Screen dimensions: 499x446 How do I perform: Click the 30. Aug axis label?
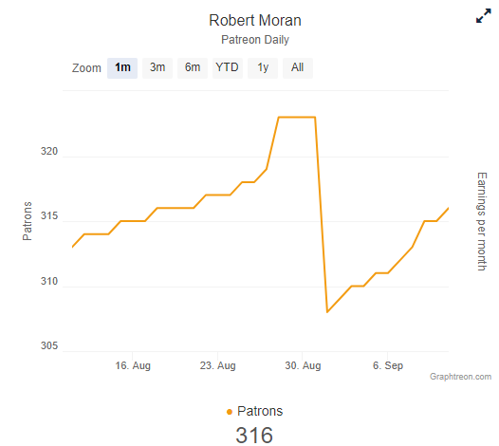[303, 365]
